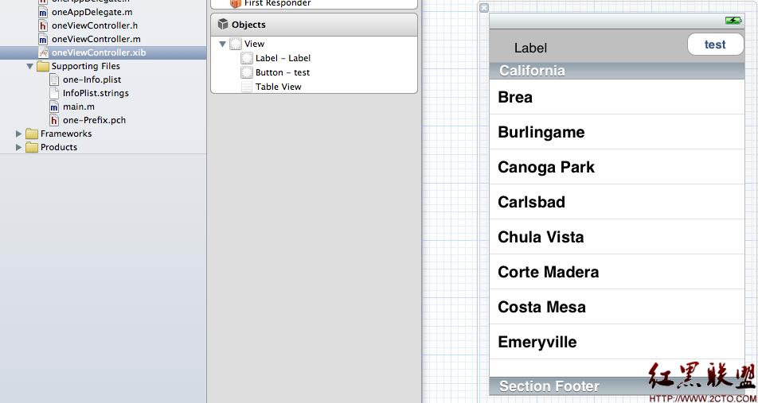Image resolution: width=758 pixels, height=403 pixels.
Task: Click the oneViewController.xib file icon
Action: (x=44, y=52)
